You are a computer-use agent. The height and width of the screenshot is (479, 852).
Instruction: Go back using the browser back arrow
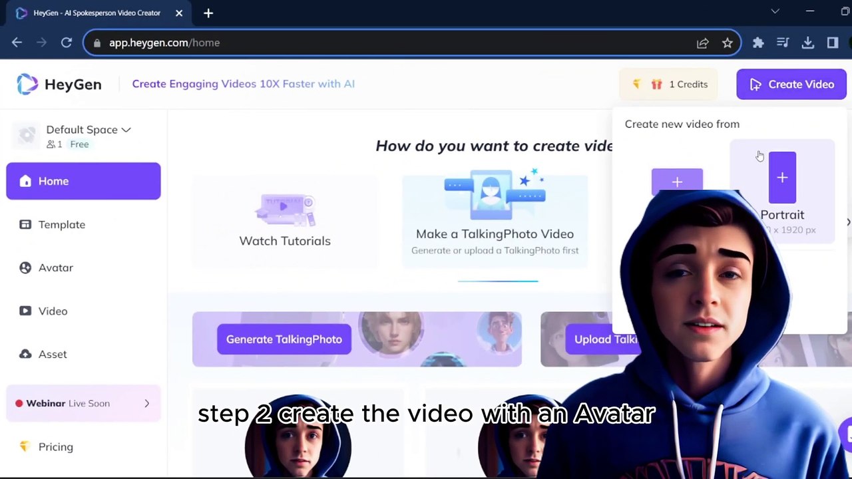click(17, 43)
